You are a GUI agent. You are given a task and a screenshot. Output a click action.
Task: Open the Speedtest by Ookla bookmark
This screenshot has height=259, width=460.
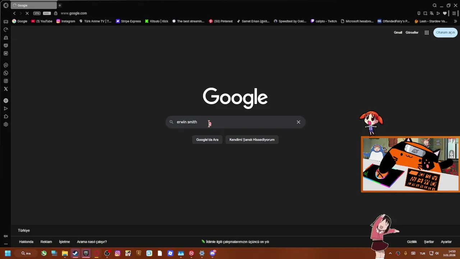290,21
